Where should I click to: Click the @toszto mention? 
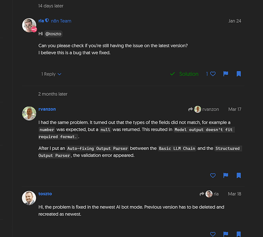pos(53,34)
